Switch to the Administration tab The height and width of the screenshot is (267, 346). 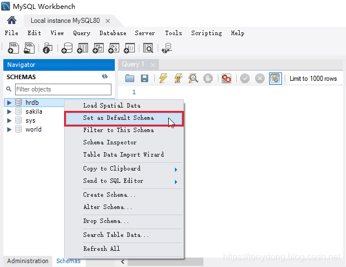tap(28, 261)
